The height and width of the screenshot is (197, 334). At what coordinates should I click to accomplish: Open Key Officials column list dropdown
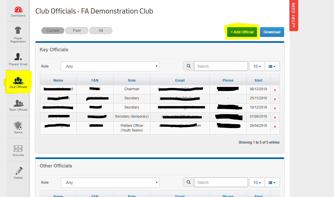tap(272, 66)
